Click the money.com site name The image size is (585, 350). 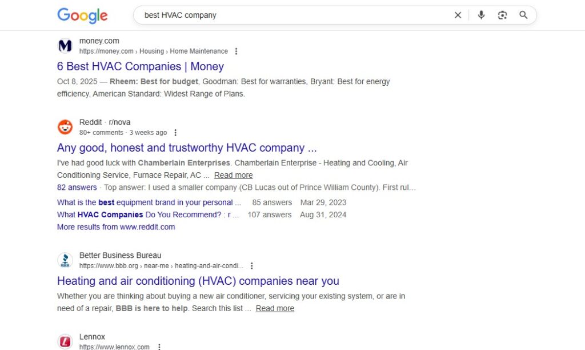pos(99,41)
